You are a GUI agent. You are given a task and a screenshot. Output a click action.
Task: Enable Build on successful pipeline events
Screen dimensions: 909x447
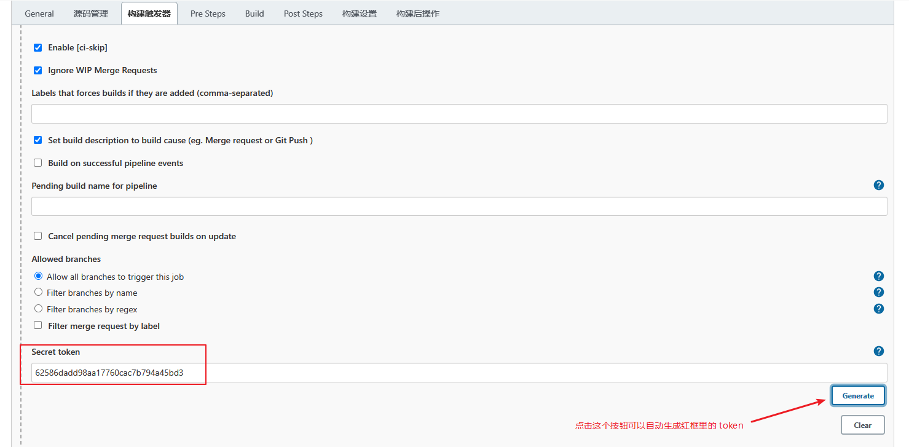pos(38,163)
